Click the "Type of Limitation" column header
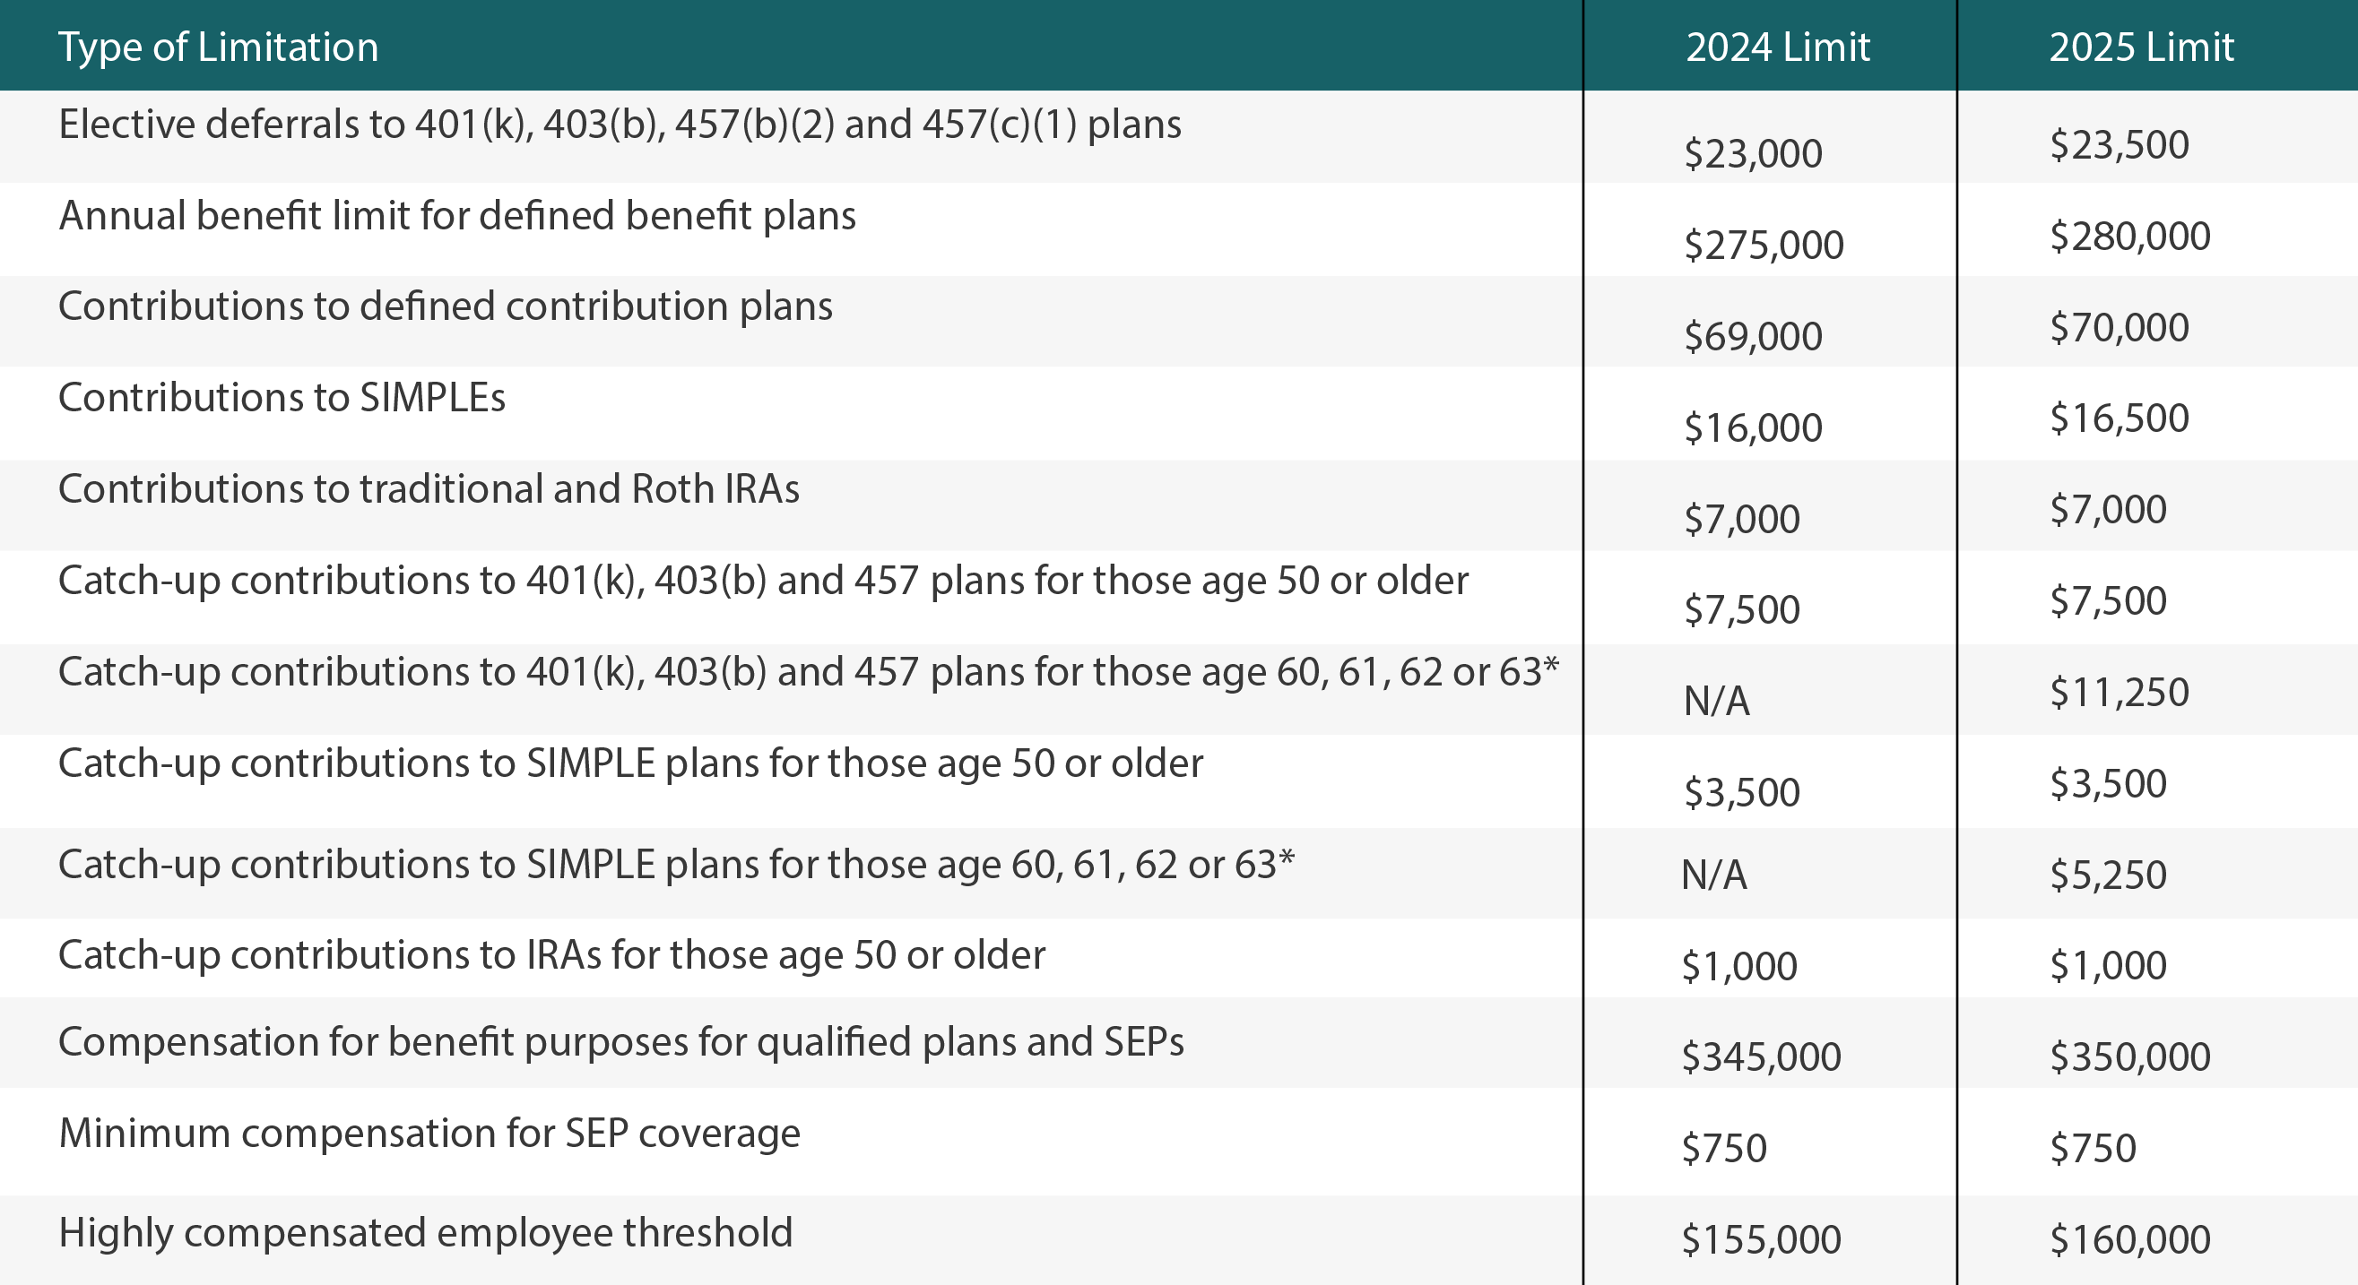 [218, 47]
